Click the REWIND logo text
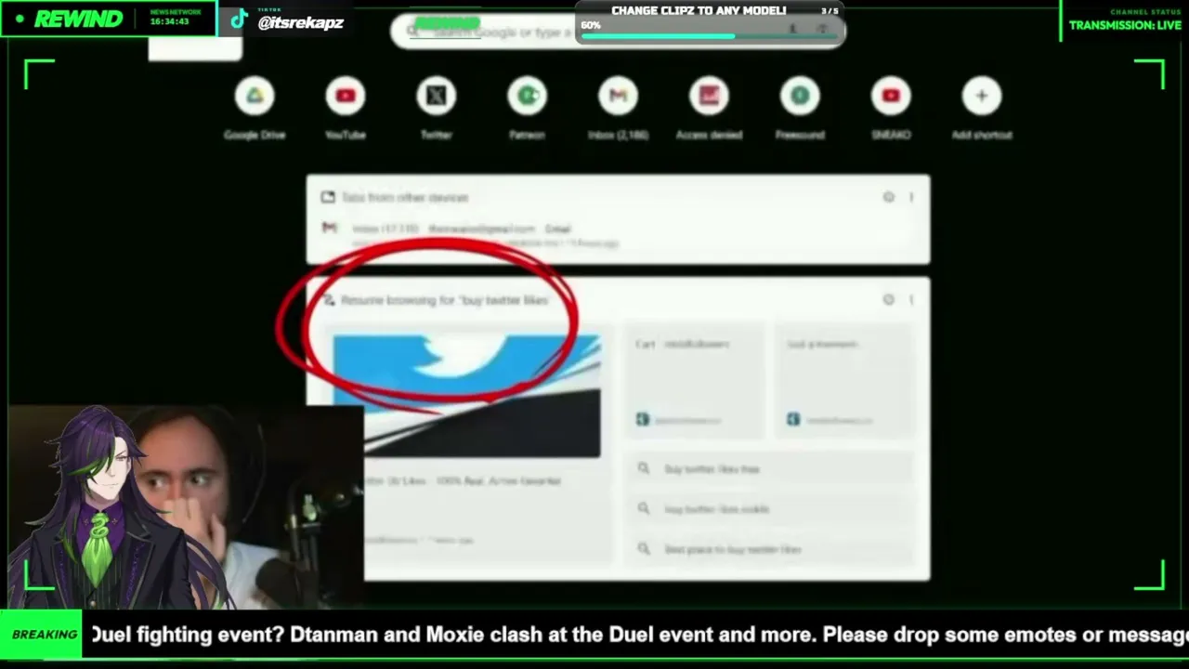Screen dimensions: 1189x669 (78, 19)
